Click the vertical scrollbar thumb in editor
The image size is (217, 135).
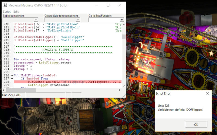pyautogui.click(x=124, y=36)
